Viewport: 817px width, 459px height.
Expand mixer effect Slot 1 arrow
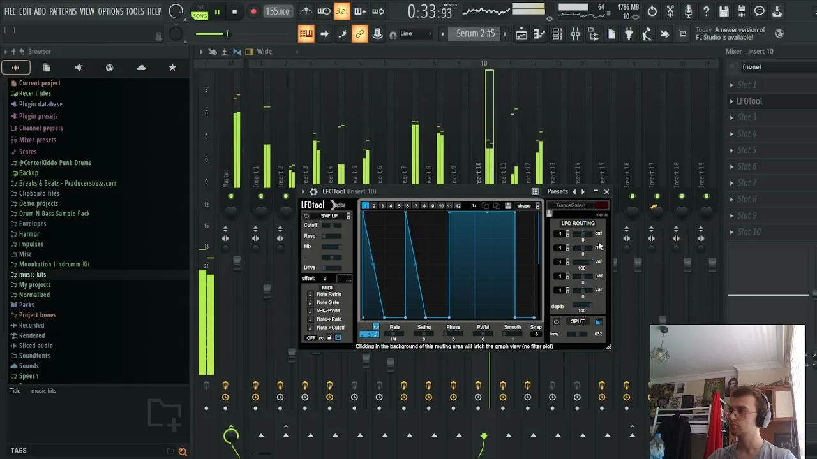click(731, 85)
